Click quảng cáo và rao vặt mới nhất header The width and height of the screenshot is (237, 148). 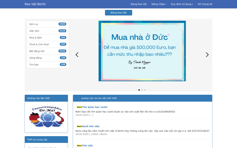[143, 98]
